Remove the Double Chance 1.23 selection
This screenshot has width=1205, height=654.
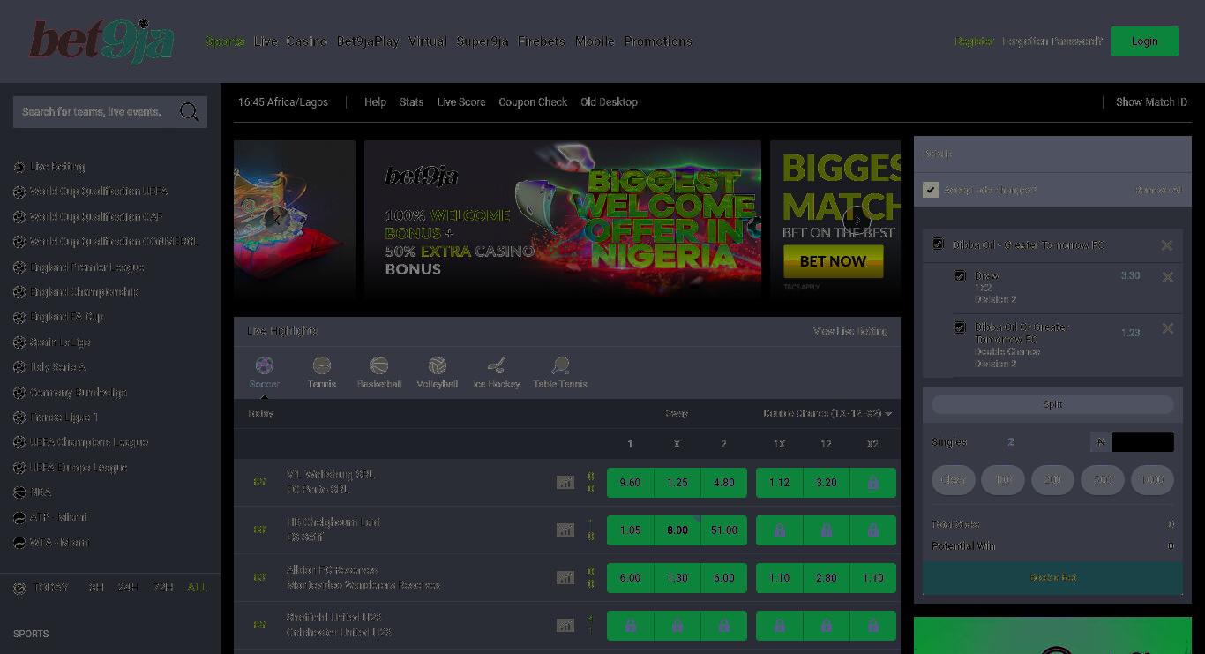[x=1168, y=328]
